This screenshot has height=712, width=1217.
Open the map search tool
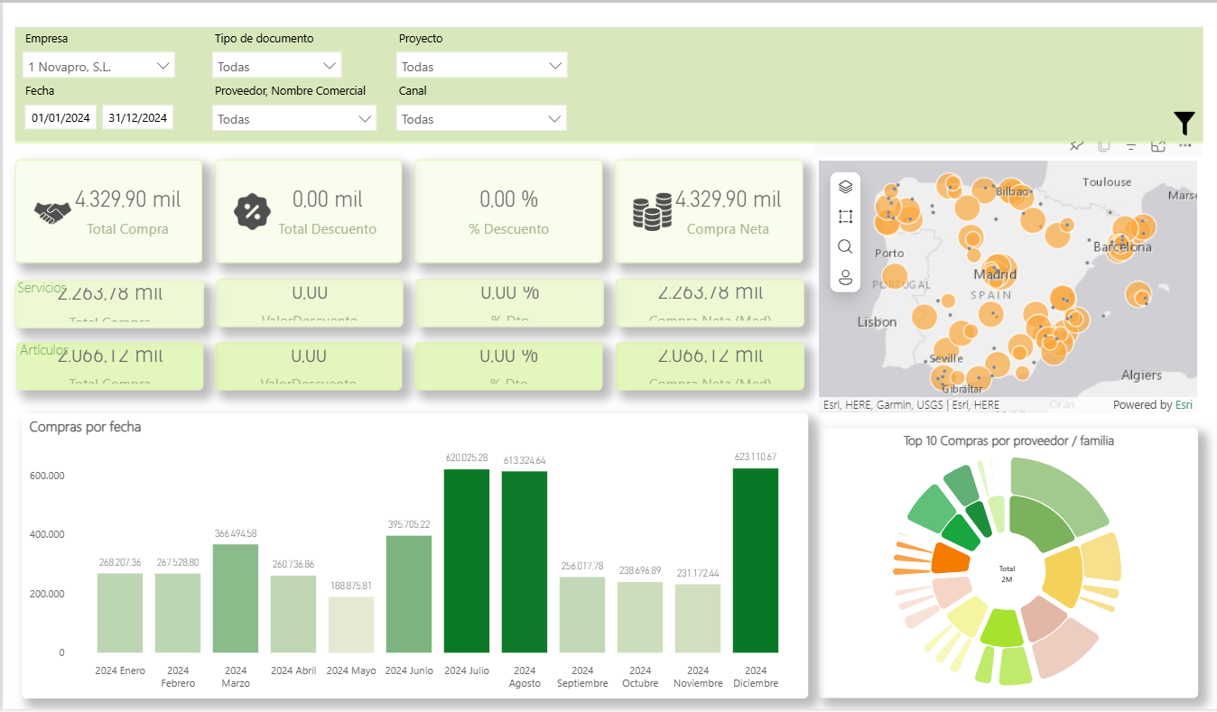point(845,246)
